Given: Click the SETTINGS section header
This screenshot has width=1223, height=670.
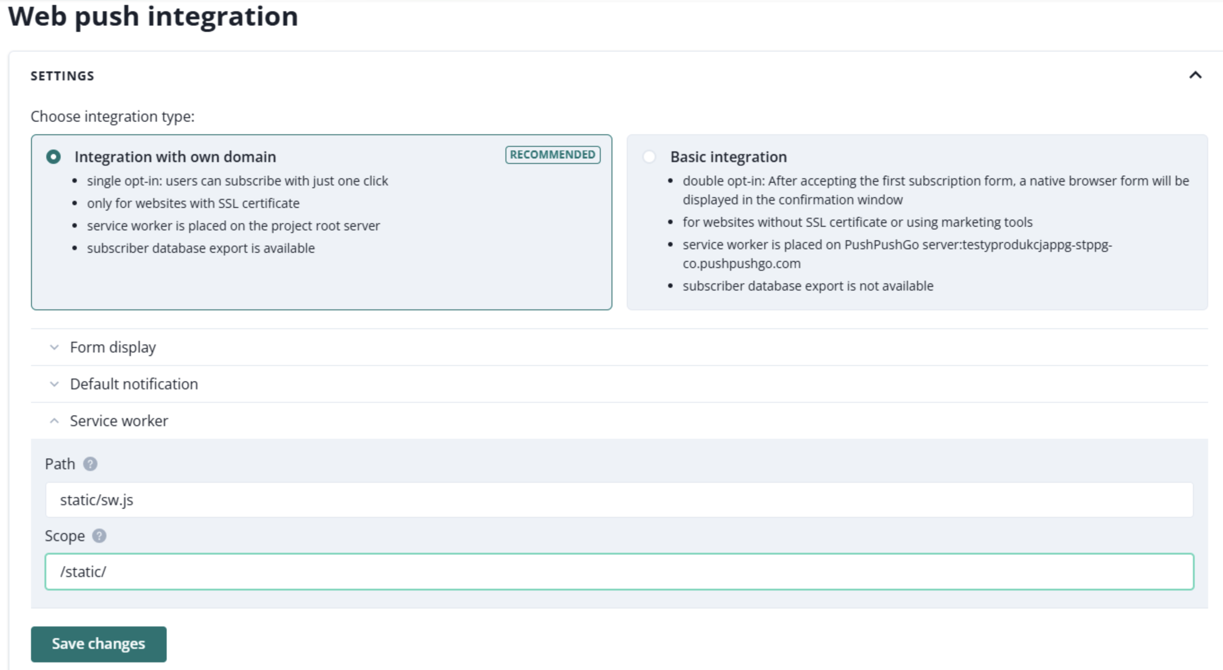Looking at the screenshot, I should click(62, 76).
